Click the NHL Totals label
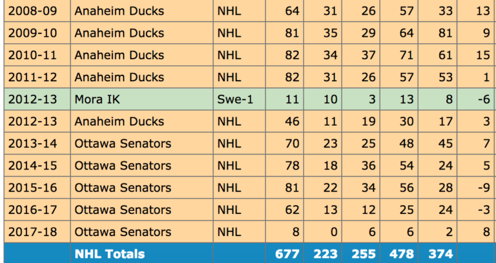The width and height of the screenshot is (496, 263). click(x=110, y=254)
